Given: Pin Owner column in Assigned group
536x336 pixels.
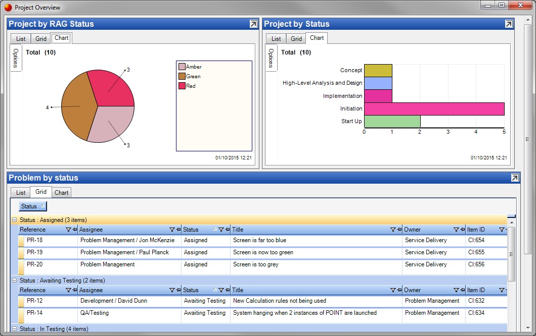Looking at the screenshot, I should (463, 230).
